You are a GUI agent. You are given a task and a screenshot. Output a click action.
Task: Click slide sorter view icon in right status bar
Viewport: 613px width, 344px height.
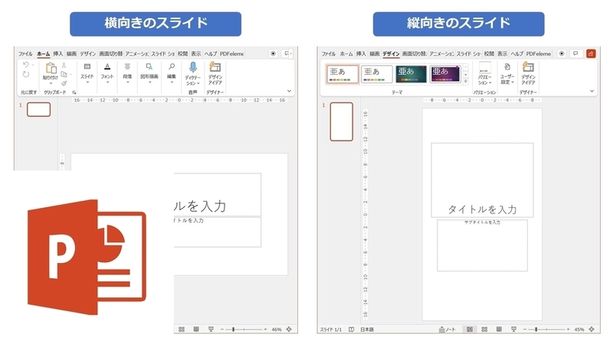[484, 329]
